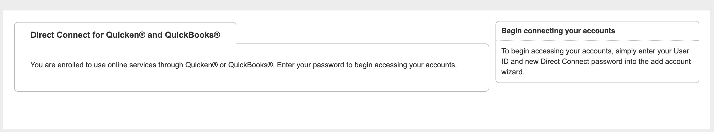
Task: Select the Direct Connect for Quicken and QuickBooks tab
Action: (x=125, y=35)
